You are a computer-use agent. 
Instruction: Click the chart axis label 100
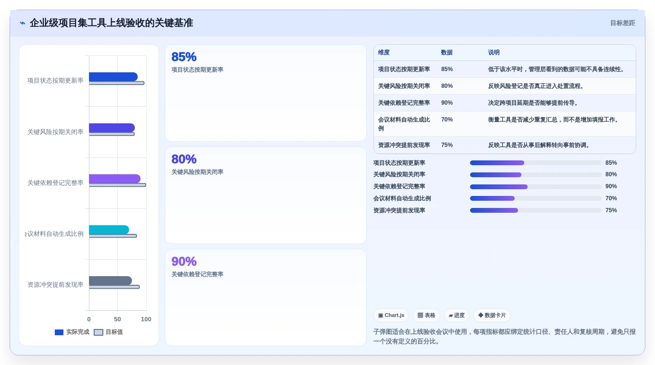pos(146,319)
